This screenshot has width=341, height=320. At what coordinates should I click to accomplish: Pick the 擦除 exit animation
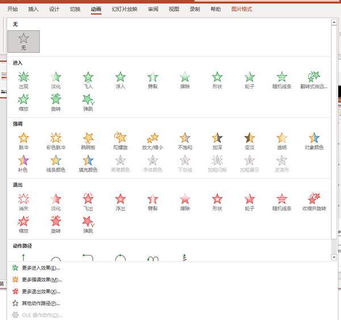point(185,202)
